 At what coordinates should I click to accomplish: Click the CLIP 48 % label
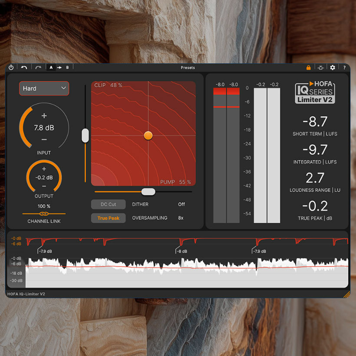click(x=108, y=86)
